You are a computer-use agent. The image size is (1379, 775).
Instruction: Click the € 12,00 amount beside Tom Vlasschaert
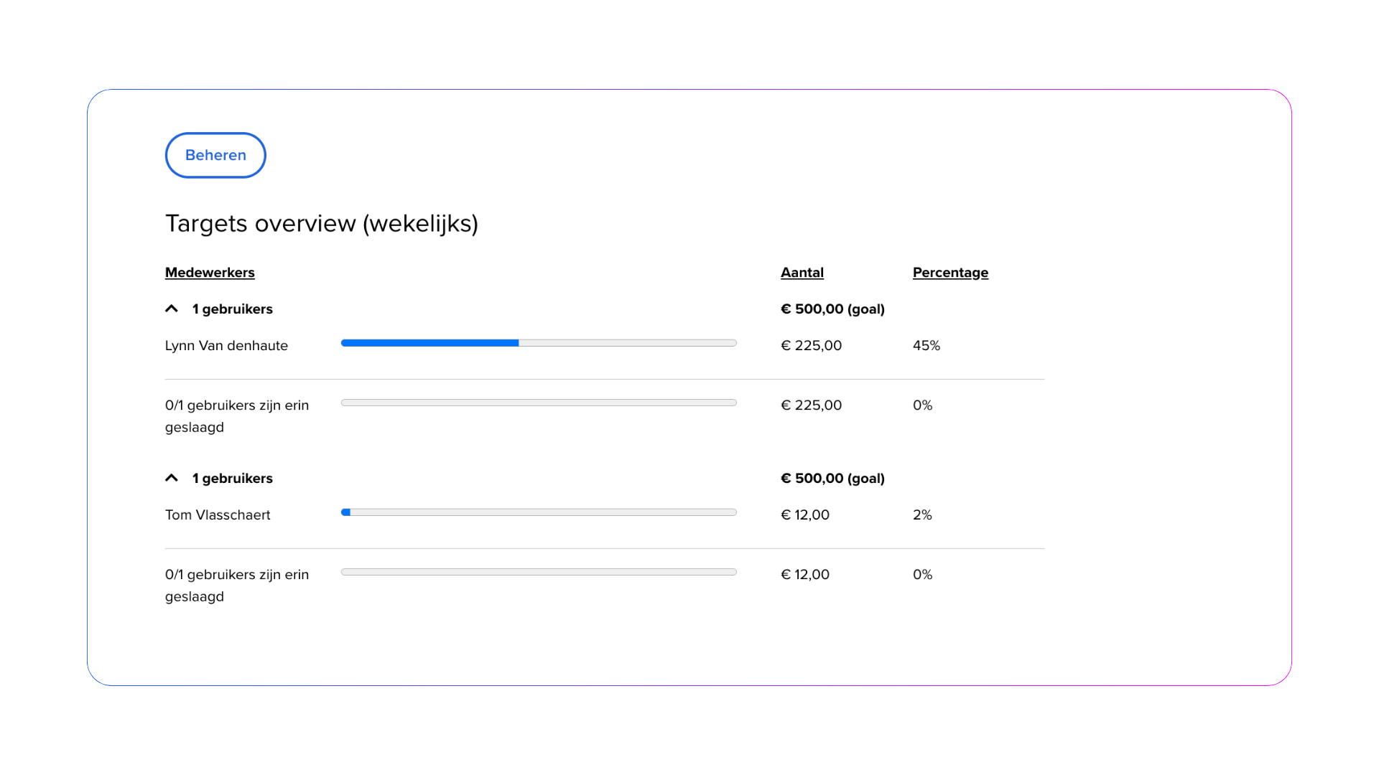804,515
